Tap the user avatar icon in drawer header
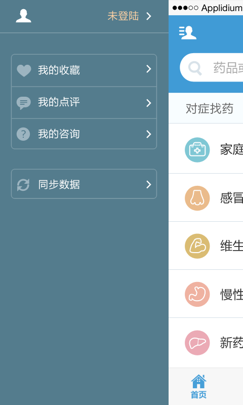Image resolution: width=243 pixels, height=405 pixels. (x=23, y=16)
